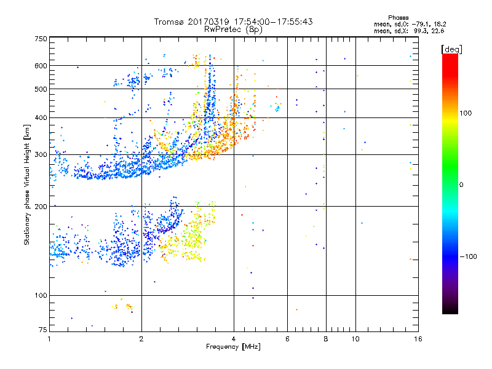Click the 'Phases' label in the statistics block
The width and height of the screenshot is (492, 369).
[398, 18]
